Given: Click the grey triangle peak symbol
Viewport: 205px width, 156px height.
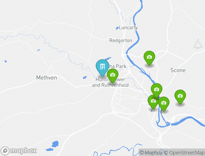Looking at the screenshot, I should 198,44.
